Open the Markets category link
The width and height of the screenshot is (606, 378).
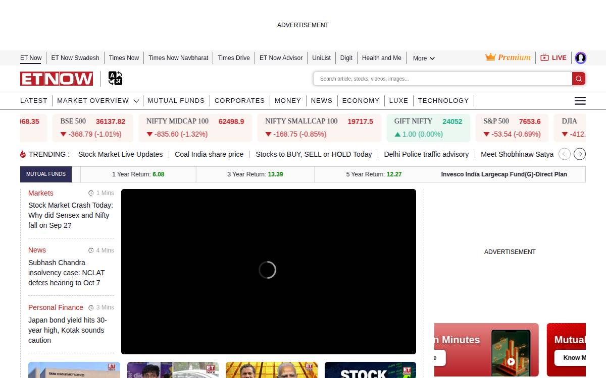pyautogui.click(x=40, y=193)
